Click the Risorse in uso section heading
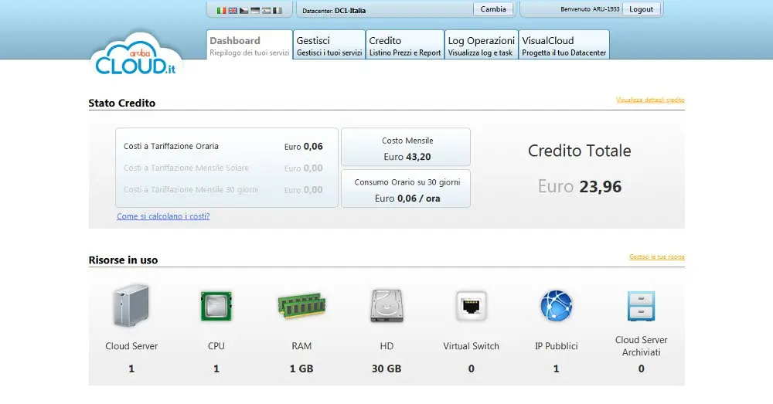 click(123, 260)
